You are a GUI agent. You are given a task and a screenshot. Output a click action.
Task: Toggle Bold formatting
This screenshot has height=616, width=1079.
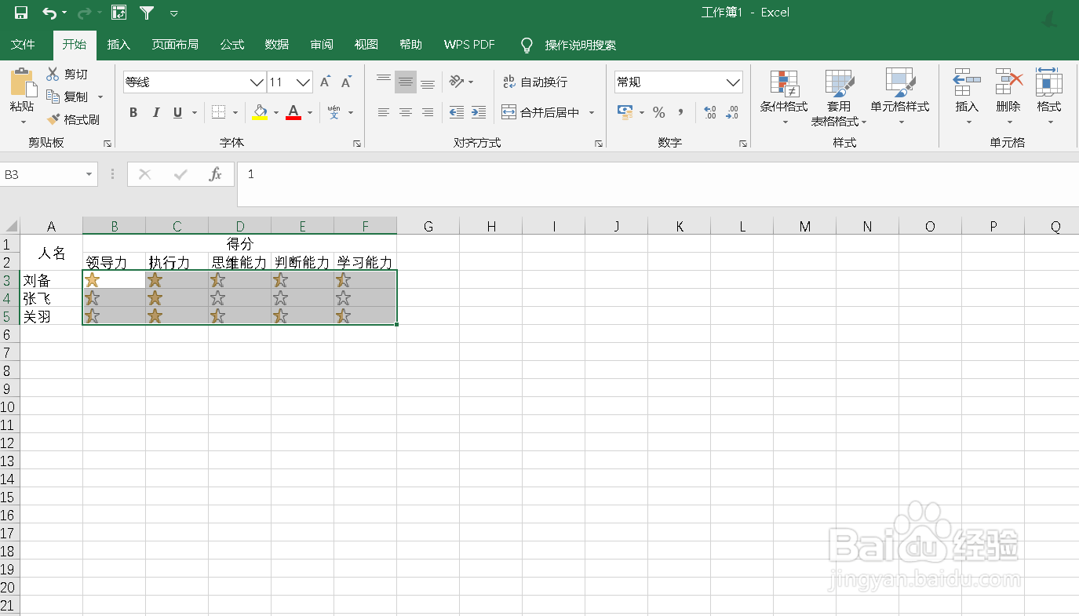click(133, 112)
